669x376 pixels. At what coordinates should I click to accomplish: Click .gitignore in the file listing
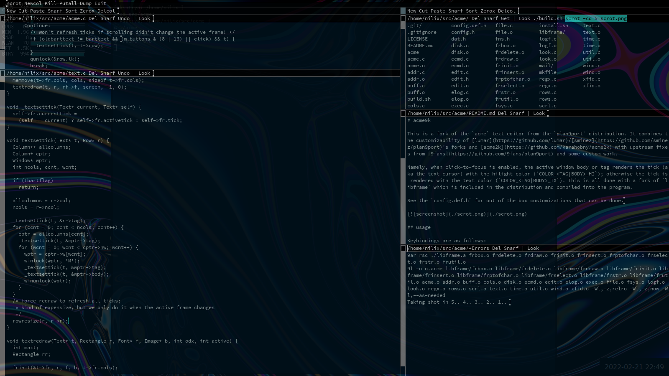click(x=422, y=32)
